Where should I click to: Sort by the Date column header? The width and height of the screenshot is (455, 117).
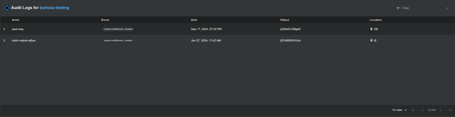[194, 20]
